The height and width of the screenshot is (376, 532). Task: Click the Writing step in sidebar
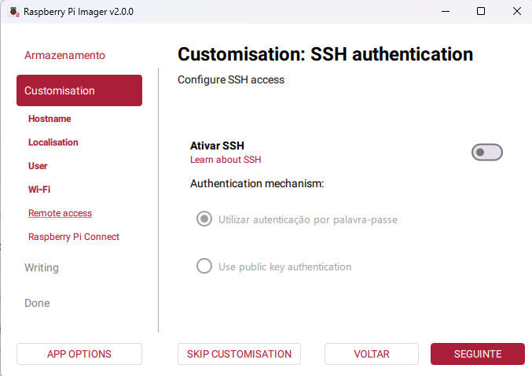tap(42, 267)
